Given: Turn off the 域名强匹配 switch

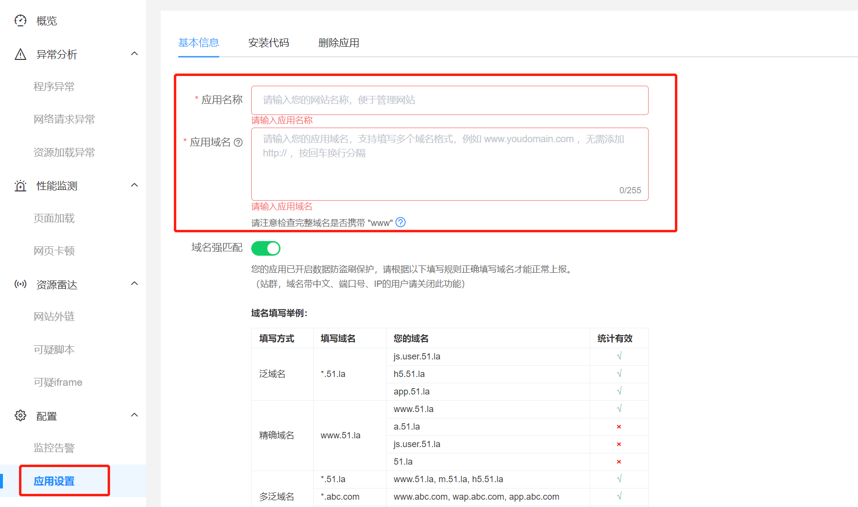Looking at the screenshot, I should click(266, 248).
